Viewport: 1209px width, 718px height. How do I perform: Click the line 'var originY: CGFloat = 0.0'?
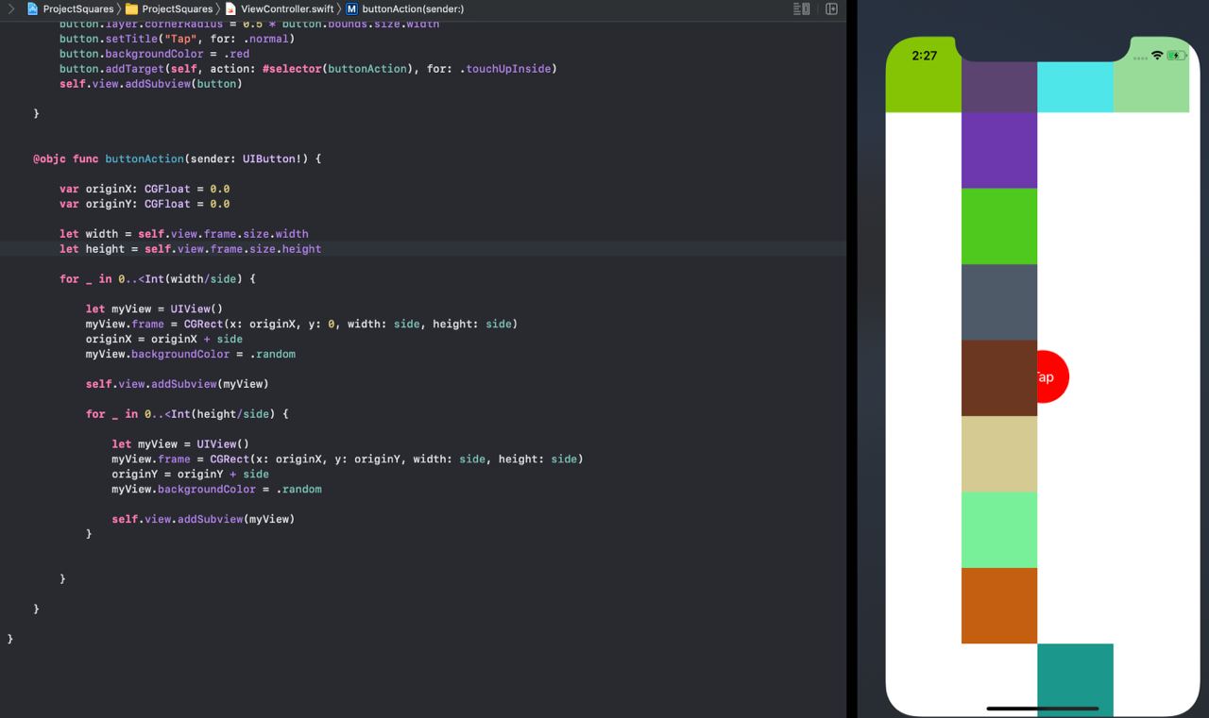pos(145,204)
